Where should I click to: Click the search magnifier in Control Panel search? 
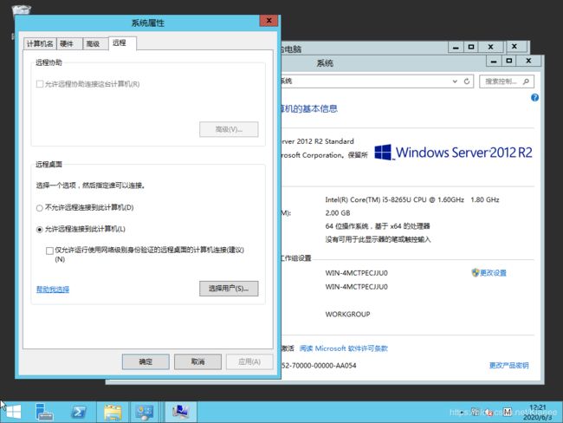[x=526, y=81]
